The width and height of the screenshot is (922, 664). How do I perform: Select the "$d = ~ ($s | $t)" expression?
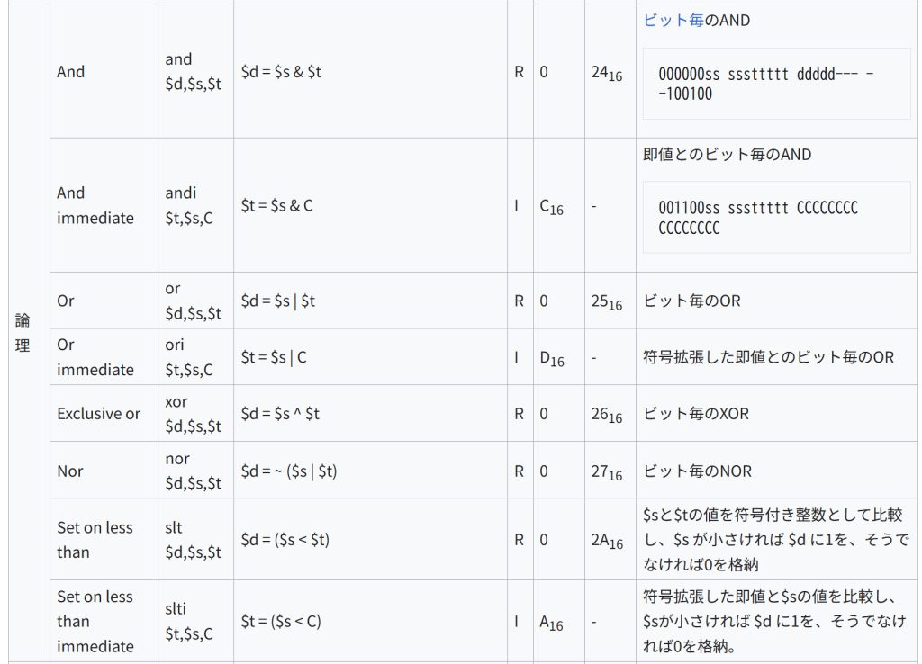click(x=289, y=471)
